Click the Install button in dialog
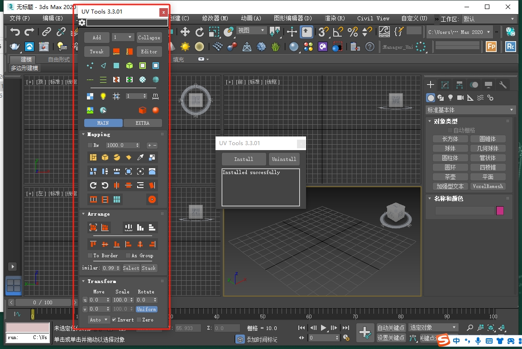Screen dimensions: 522x349 pyautogui.click(x=244, y=159)
